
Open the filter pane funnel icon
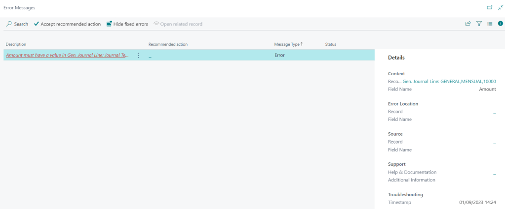pos(479,24)
